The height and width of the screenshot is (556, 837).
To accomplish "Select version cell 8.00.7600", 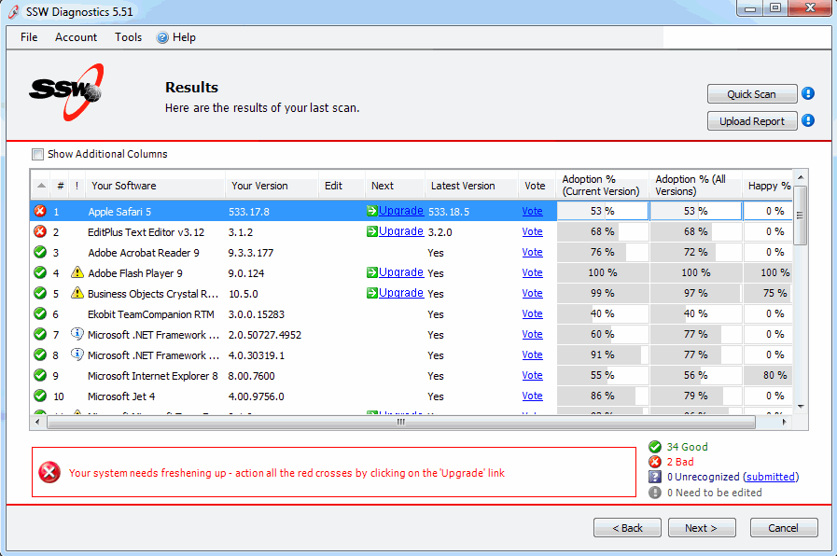I will click(251, 376).
